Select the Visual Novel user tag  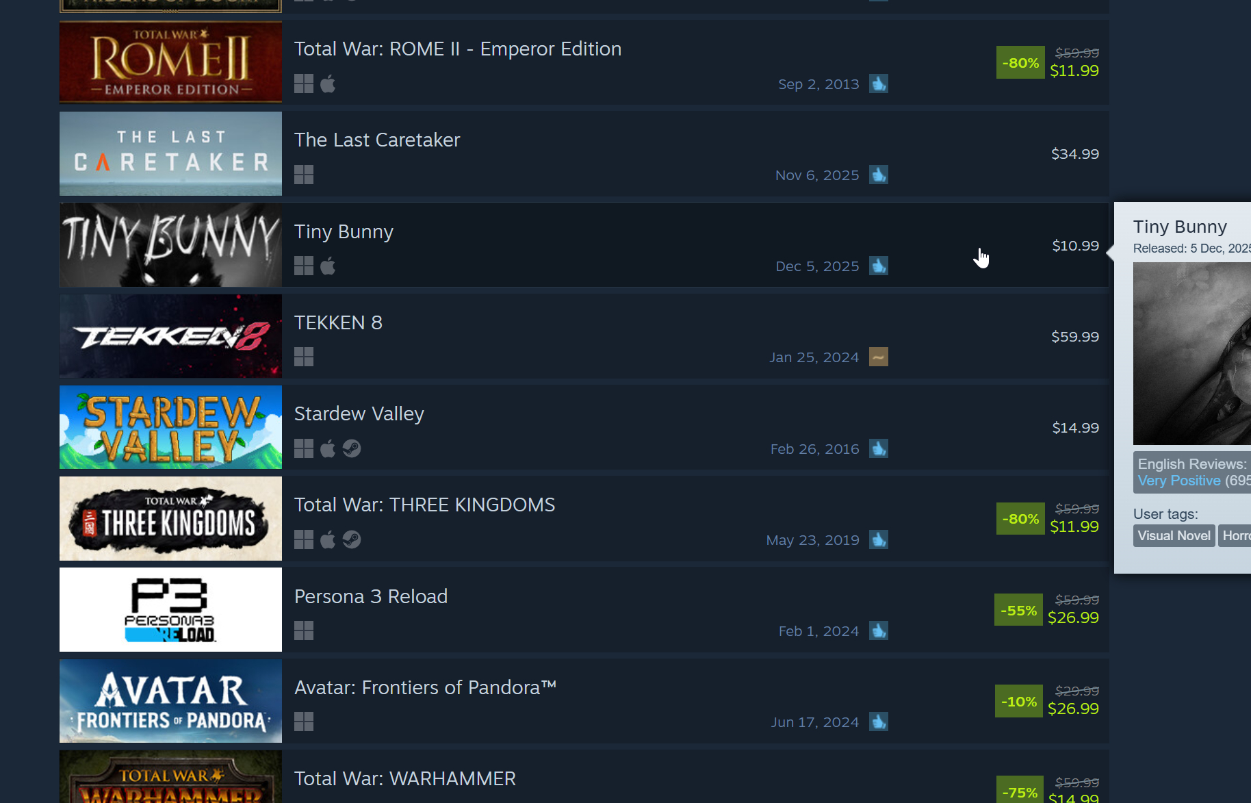click(x=1174, y=535)
